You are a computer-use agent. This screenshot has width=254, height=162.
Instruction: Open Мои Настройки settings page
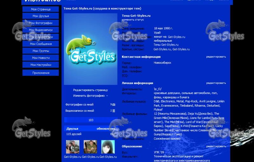pyautogui.click(x=41, y=65)
